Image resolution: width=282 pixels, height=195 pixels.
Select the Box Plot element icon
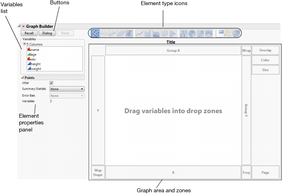point(165,33)
